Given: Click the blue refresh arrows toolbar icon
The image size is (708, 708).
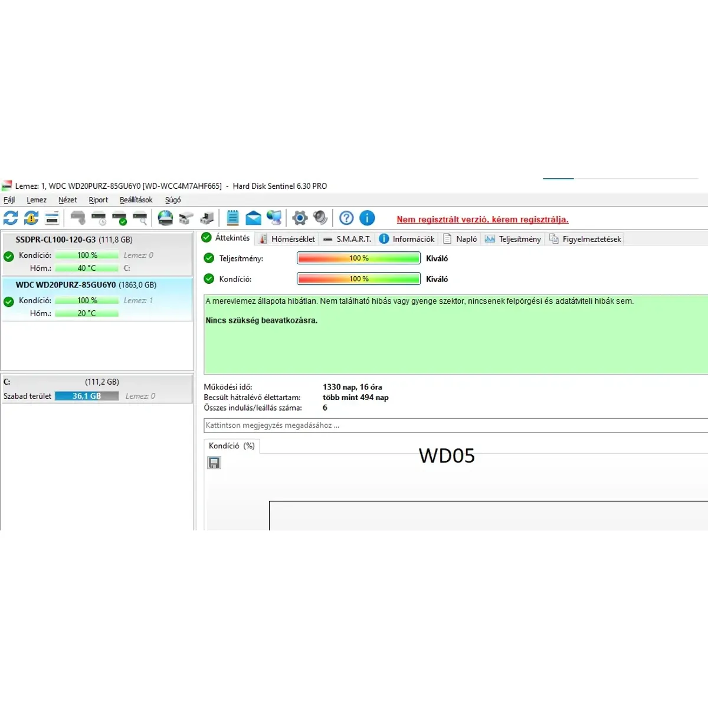Looking at the screenshot, I should [x=11, y=218].
